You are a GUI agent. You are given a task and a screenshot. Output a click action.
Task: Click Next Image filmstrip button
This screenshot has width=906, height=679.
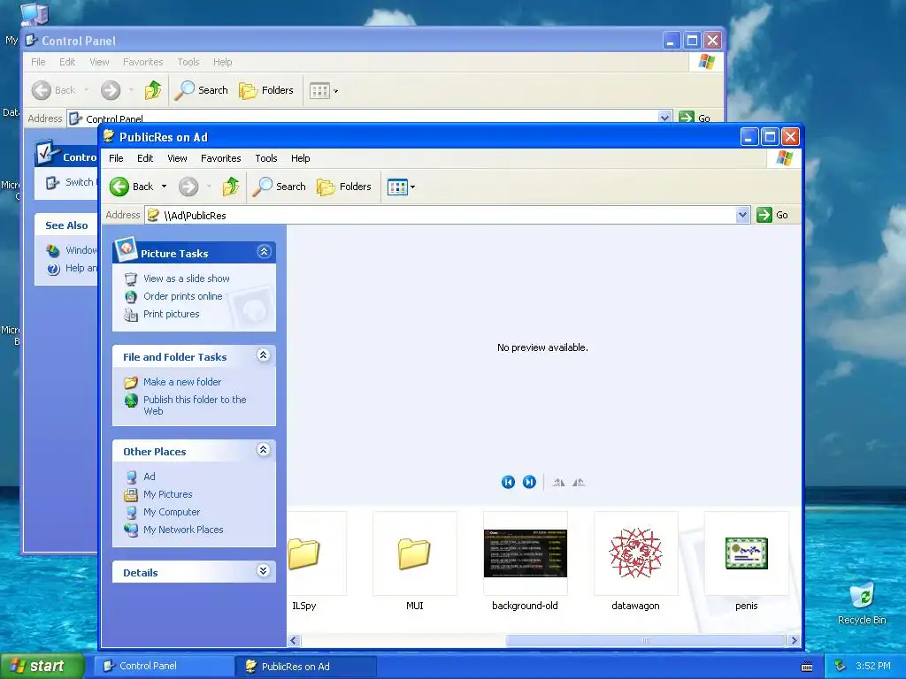click(x=529, y=482)
